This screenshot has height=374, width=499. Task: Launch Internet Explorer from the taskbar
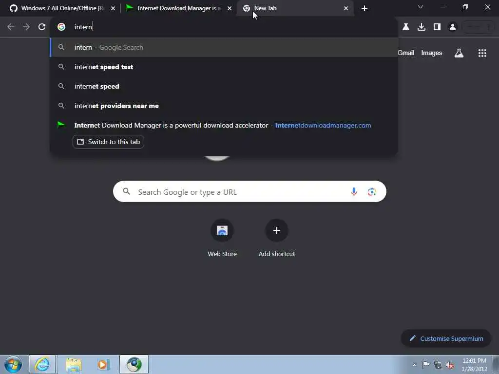[42, 364]
